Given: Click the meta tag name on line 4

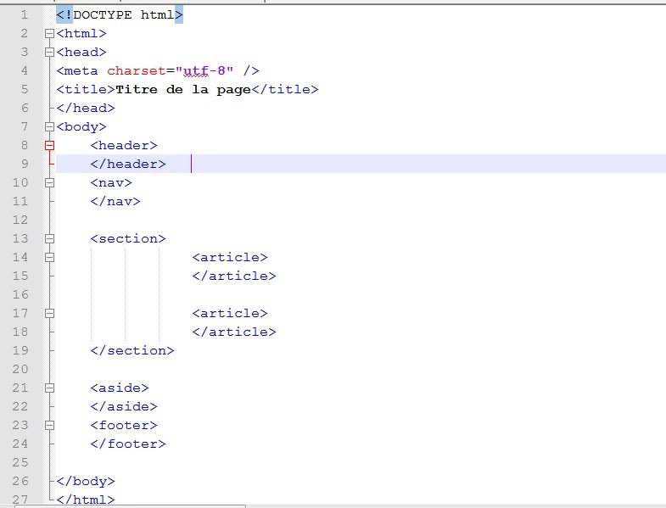Looking at the screenshot, I should tap(77, 71).
